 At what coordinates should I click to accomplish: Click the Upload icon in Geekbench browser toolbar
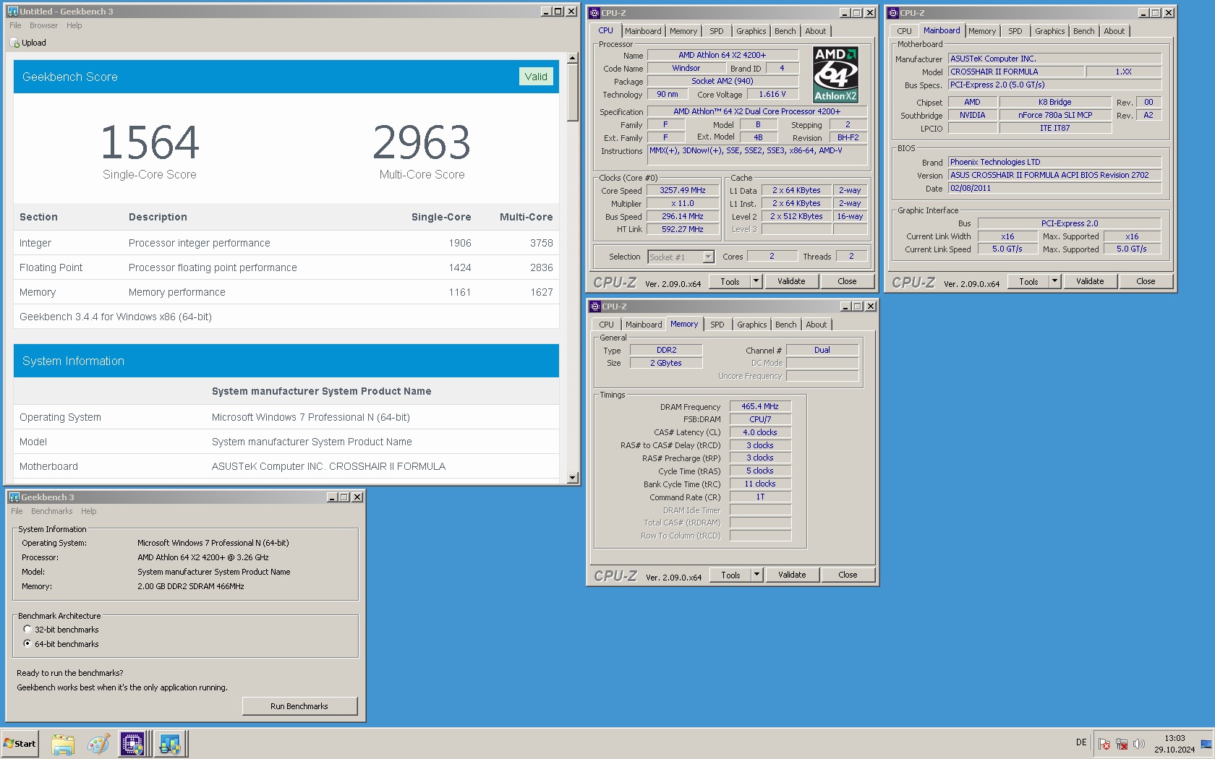click(15, 43)
